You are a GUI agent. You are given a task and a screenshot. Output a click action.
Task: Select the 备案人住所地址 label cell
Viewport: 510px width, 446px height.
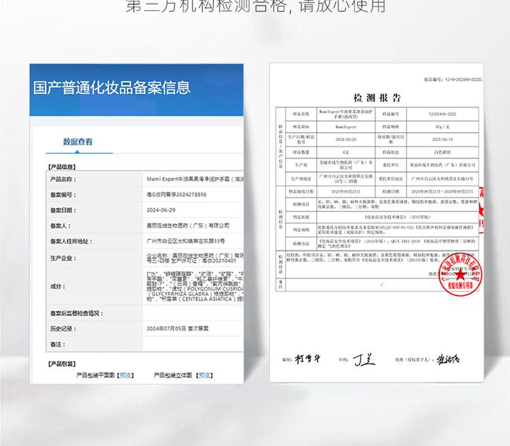pyautogui.click(x=95, y=241)
